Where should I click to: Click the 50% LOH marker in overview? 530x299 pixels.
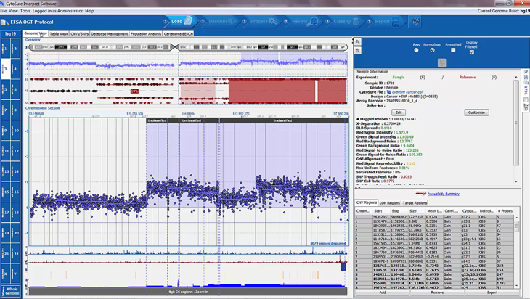point(134,91)
